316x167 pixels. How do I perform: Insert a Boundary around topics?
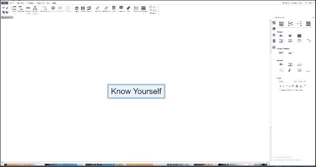click(x=60, y=9)
